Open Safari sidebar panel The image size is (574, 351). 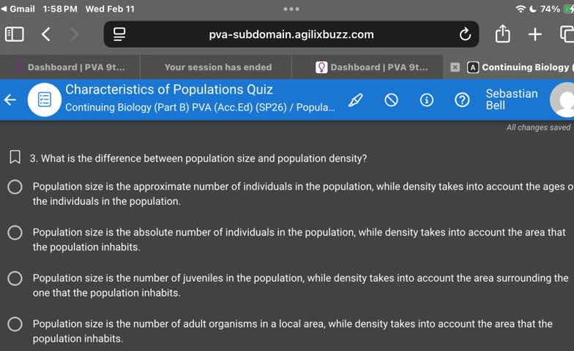tap(15, 34)
